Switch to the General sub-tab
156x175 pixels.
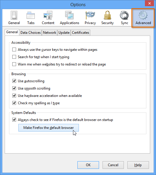pyautogui.click(x=12, y=32)
